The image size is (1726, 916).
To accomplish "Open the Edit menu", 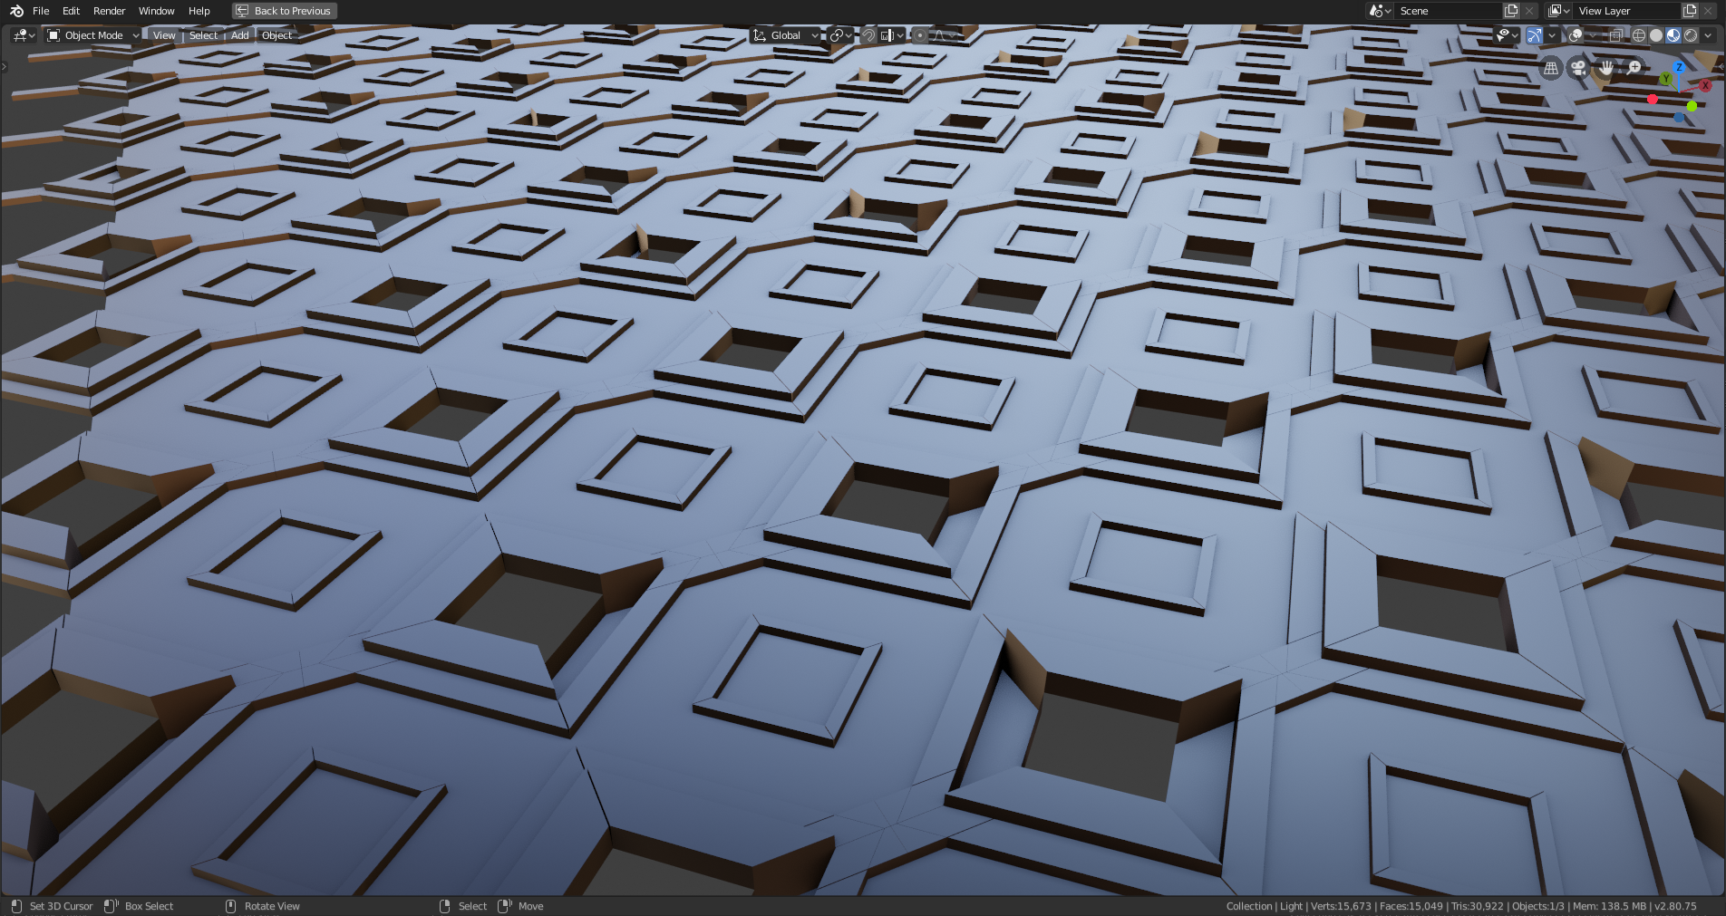I will coord(71,11).
